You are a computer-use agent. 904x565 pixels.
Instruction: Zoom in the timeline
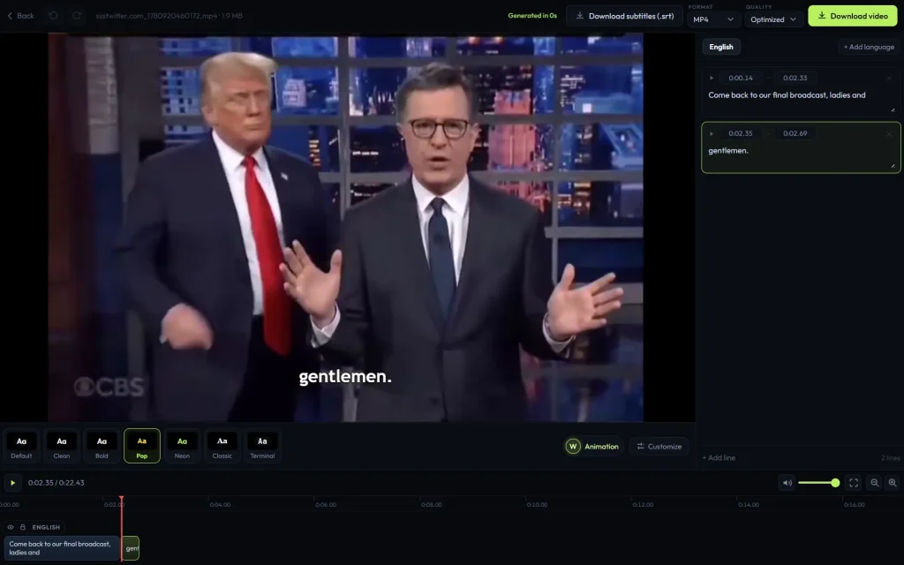[x=893, y=483]
